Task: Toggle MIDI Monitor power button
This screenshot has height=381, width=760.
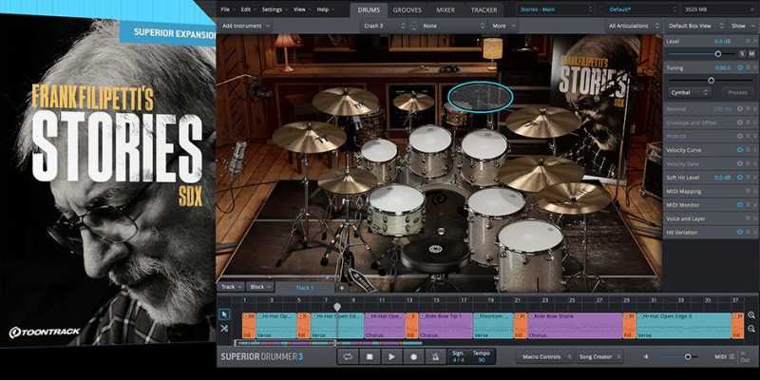Action: click(x=740, y=205)
